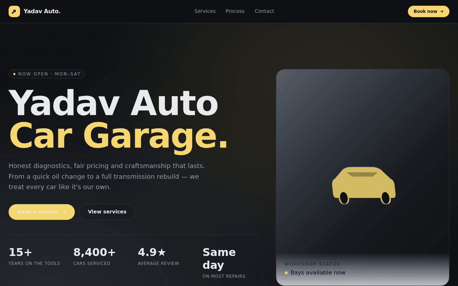This screenshot has height=286, width=458.
Task: Click the arrow icon in Book now
Action: coord(442,11)
